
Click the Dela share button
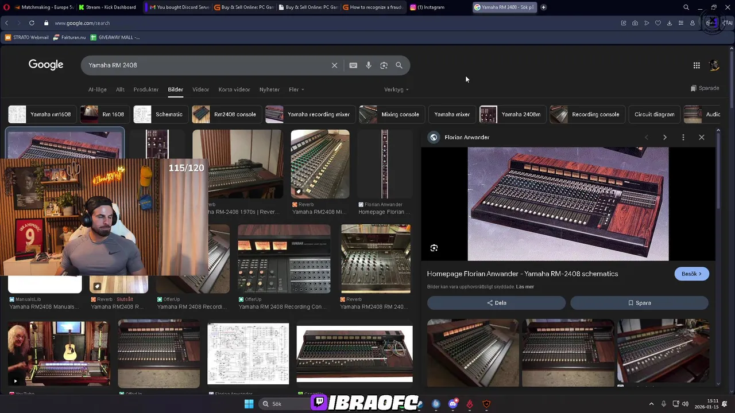(496, 303)
